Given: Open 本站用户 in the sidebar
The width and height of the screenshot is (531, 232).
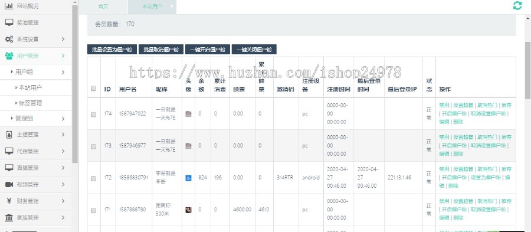Looking at the screenshot, I should 30,88.
